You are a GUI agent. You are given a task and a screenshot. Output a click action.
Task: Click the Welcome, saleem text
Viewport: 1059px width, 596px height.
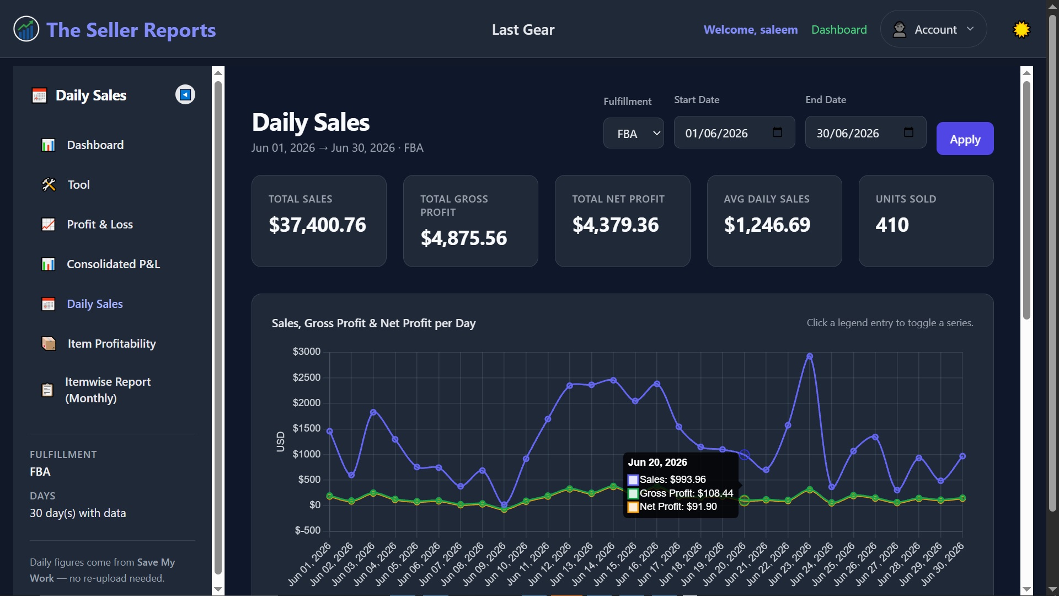(x=750, y=29)
